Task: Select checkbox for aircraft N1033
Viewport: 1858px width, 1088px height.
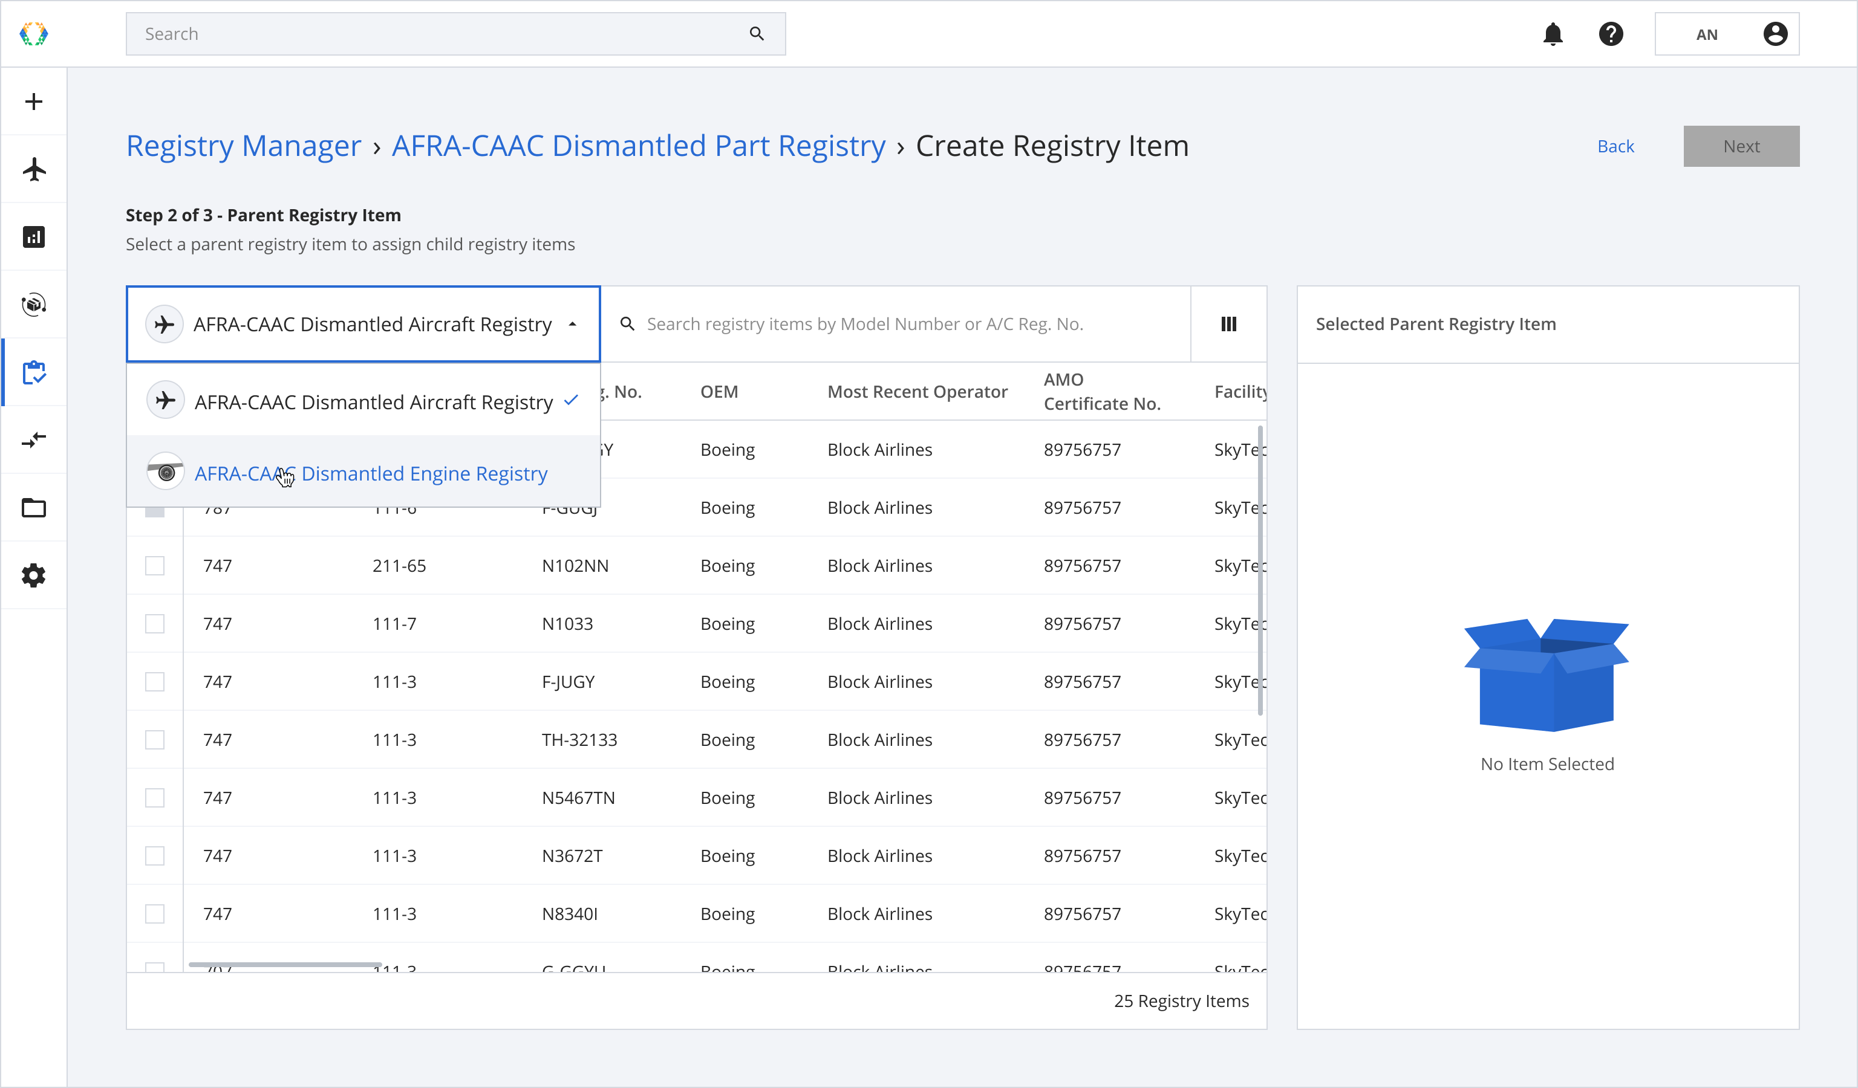Action: (155, 624)
